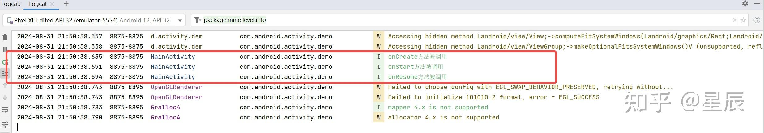764x133 pixels.
Task: Jump to the next log entry
Action: click(x=5, y=98)
